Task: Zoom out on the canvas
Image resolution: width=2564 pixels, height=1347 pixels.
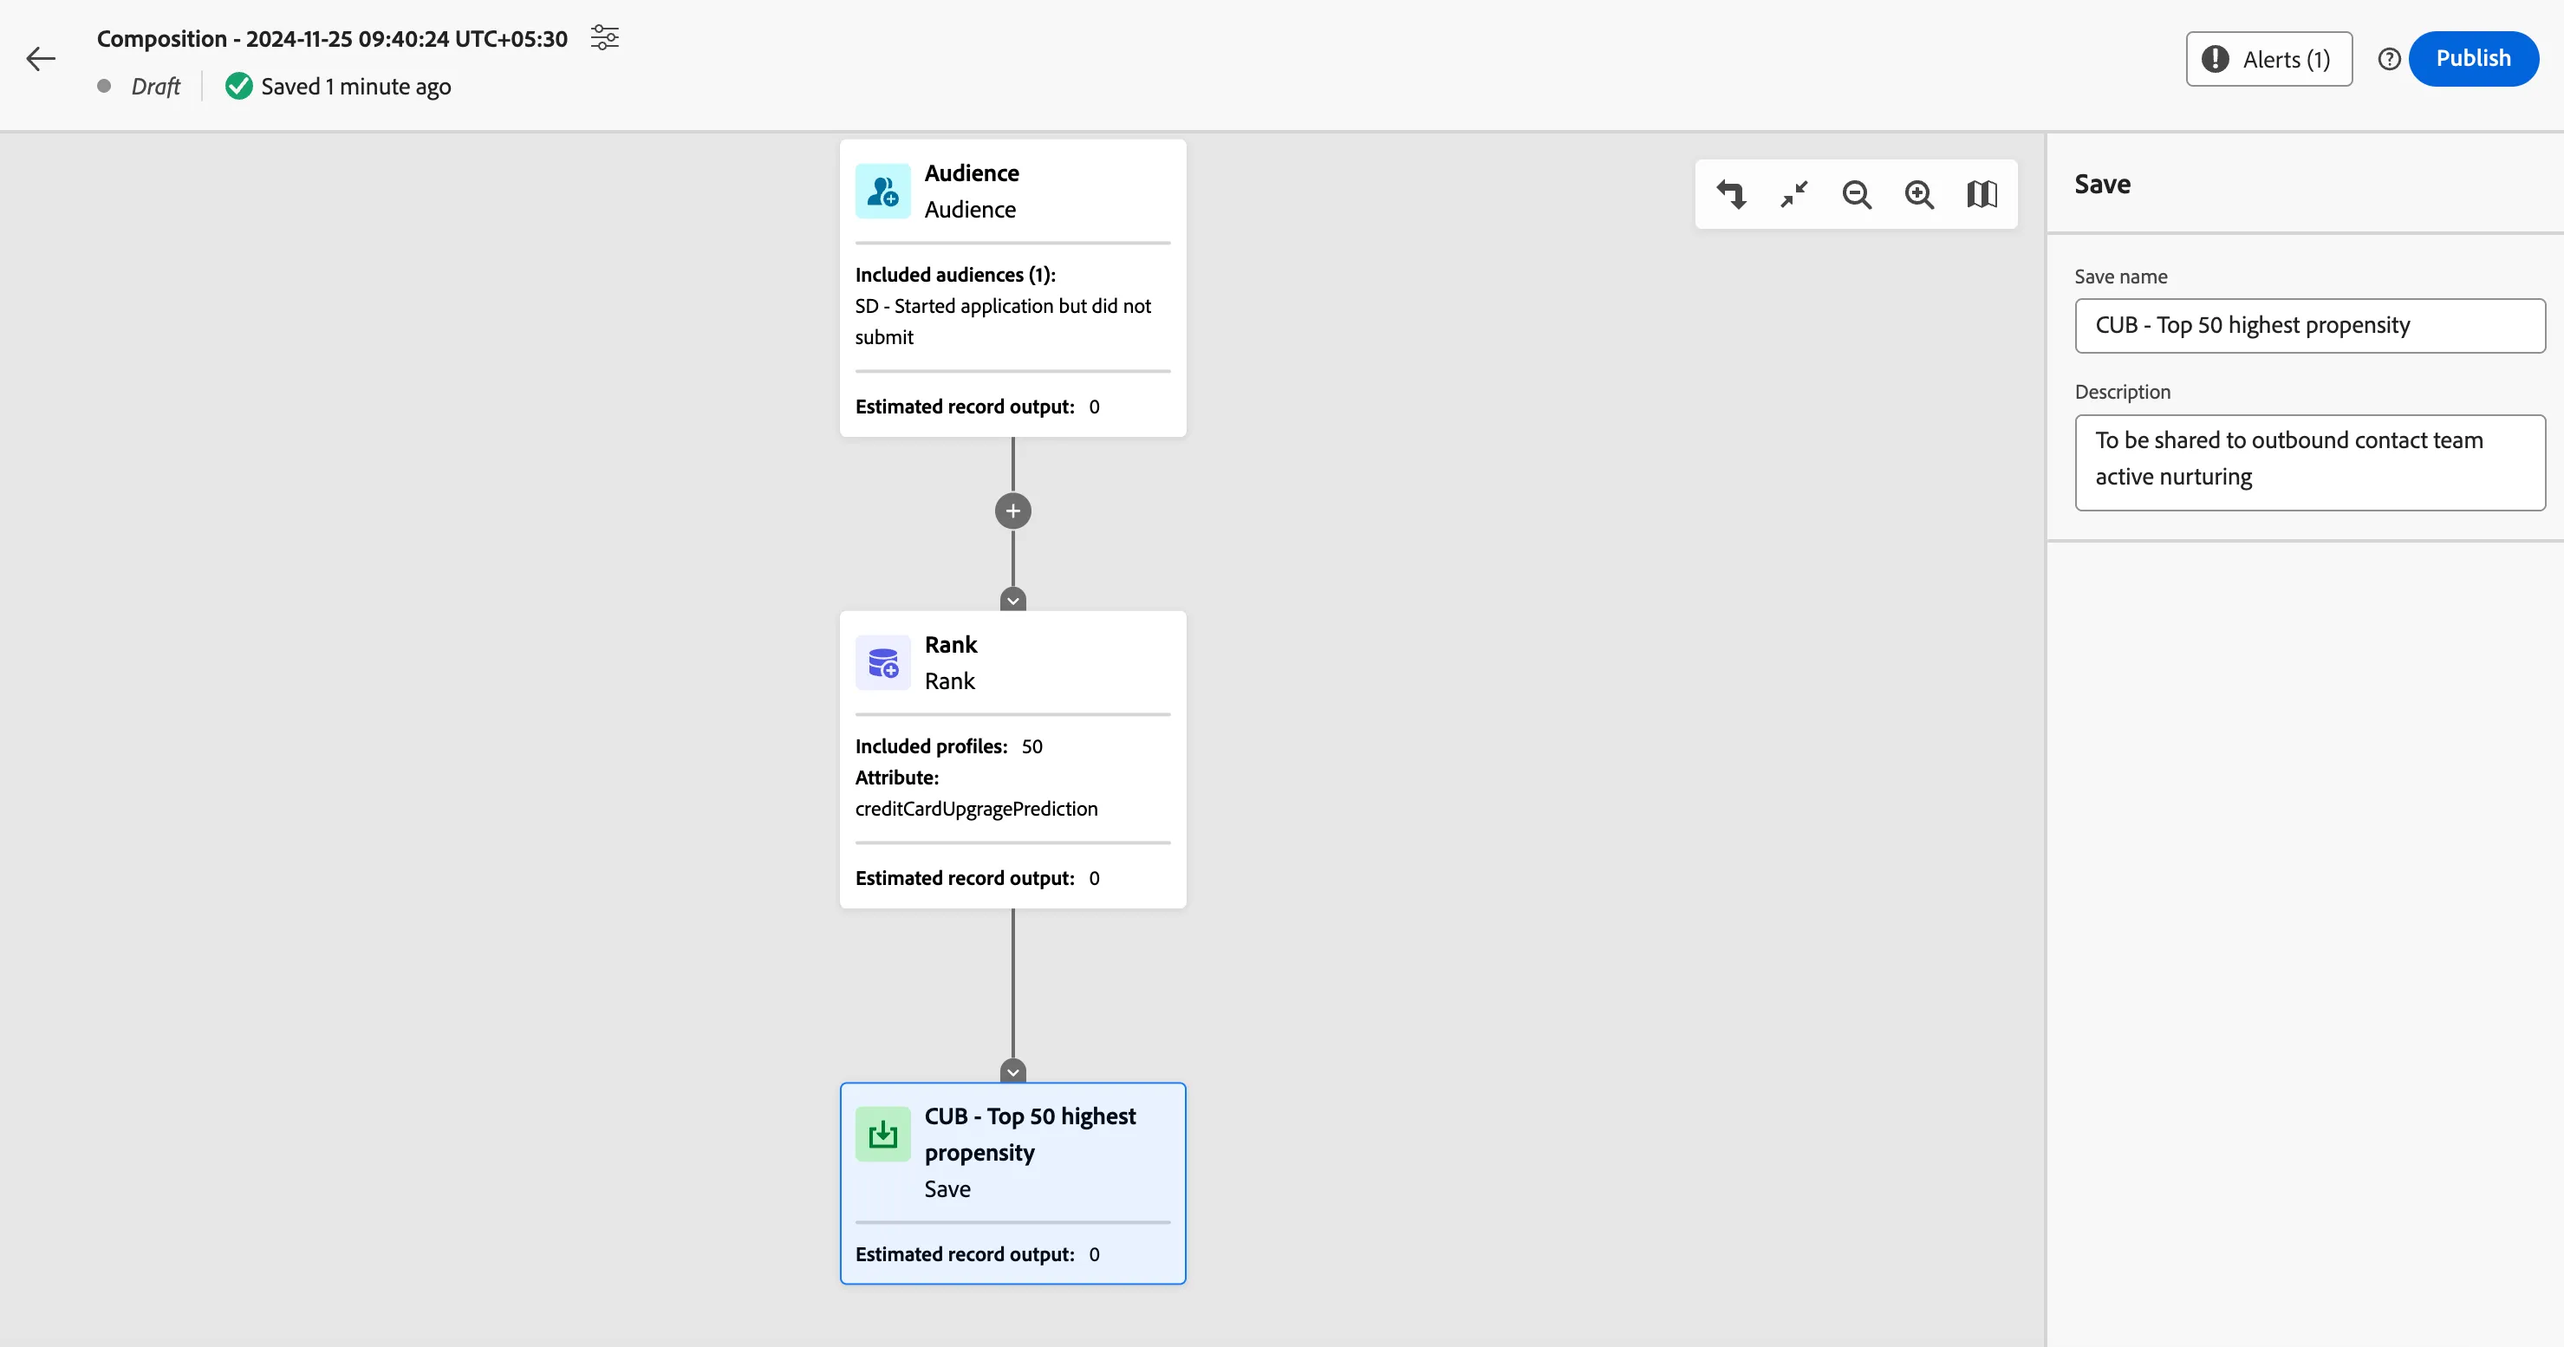Action: click(x=1858, y=194)
